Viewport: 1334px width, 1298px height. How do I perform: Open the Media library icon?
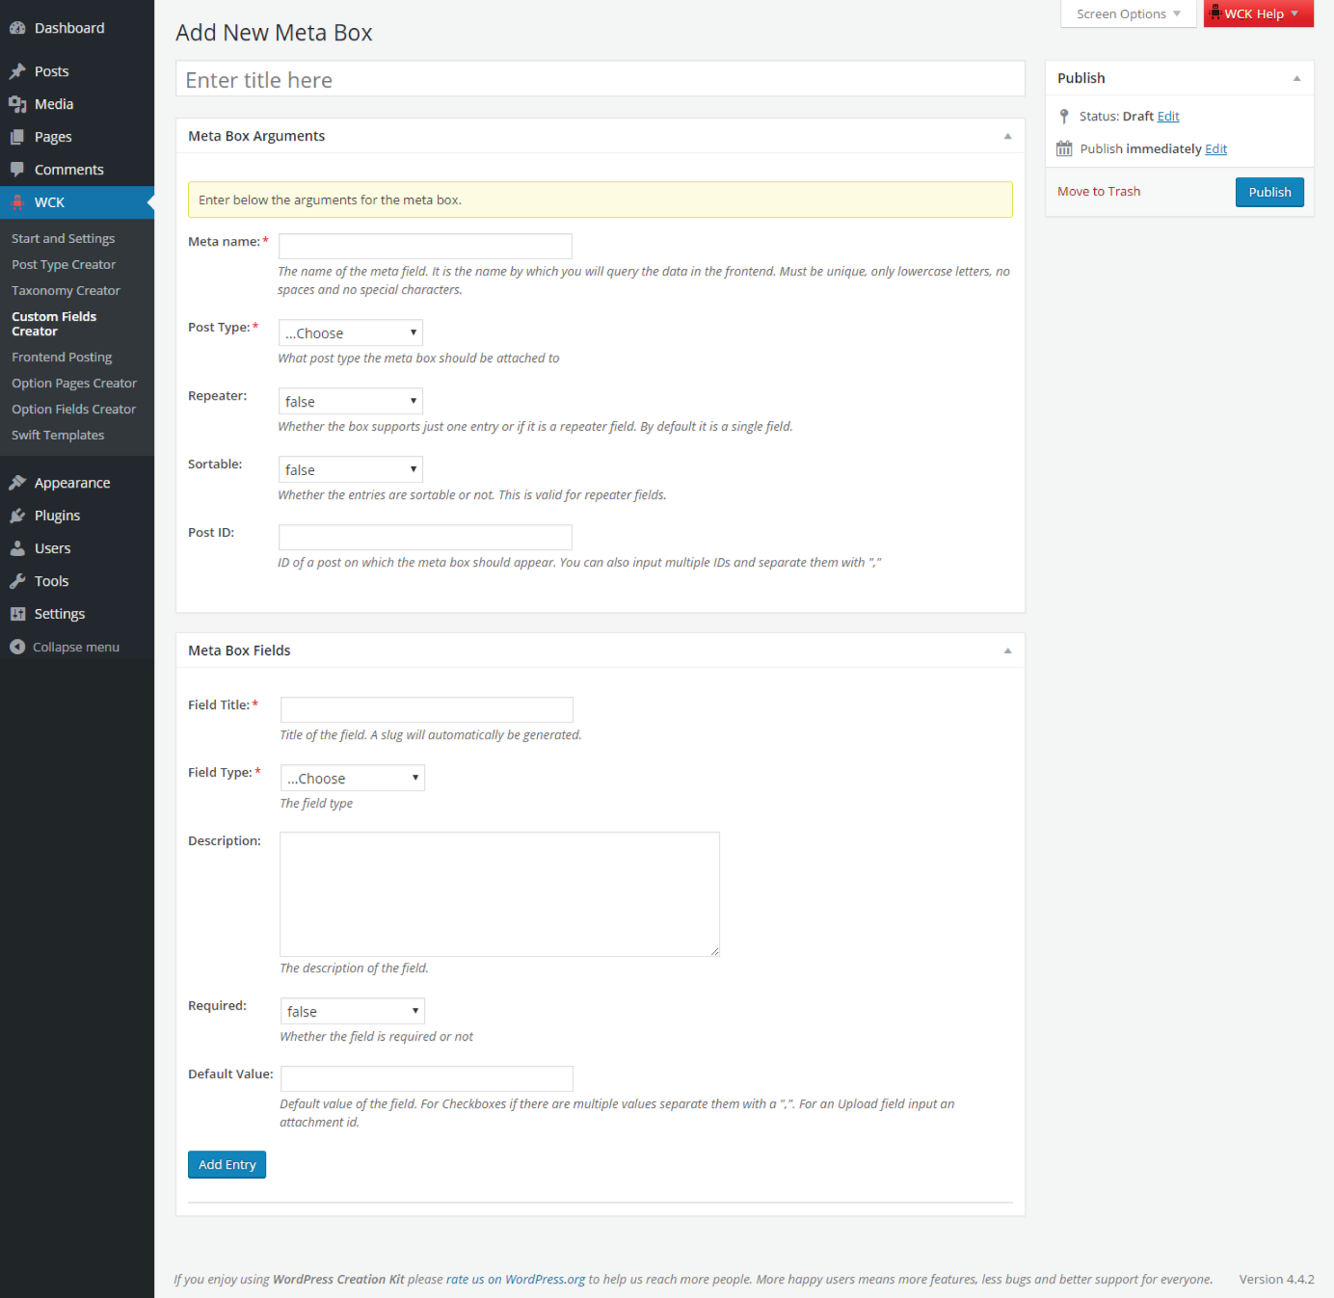(17, 104)
